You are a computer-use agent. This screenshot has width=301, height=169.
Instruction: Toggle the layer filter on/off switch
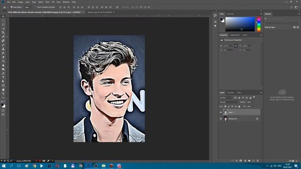(x=254, y=97)
